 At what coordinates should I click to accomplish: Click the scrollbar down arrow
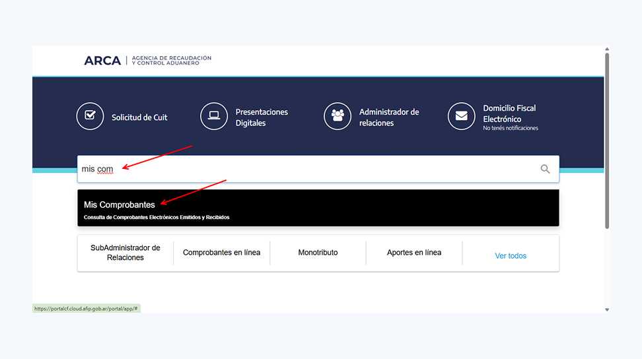[x=607, y=310]
